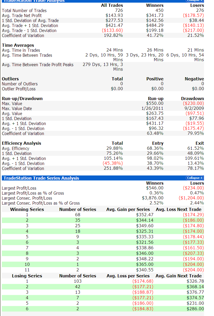
Task: Select the run-up date 1/26/2011
Action: pyautogui.click(x=152, y=108)
